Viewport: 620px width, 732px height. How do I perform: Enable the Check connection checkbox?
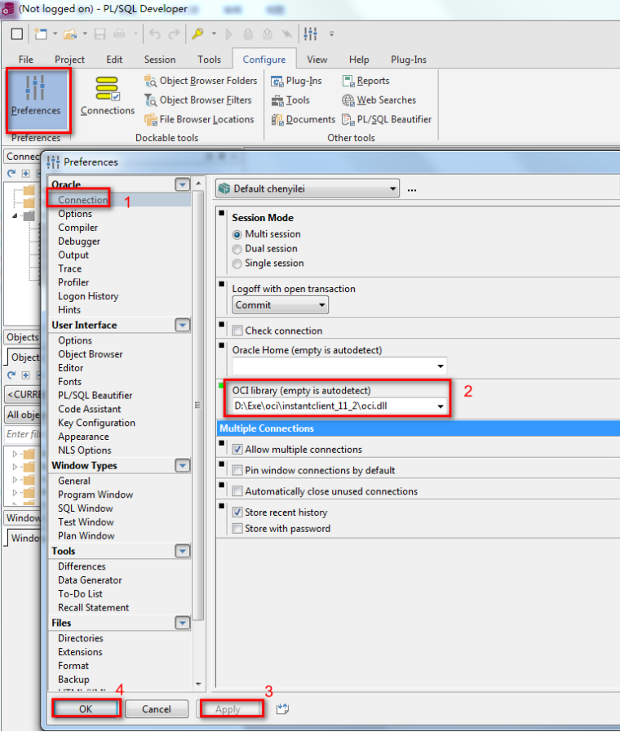click(x=237, y=331)
